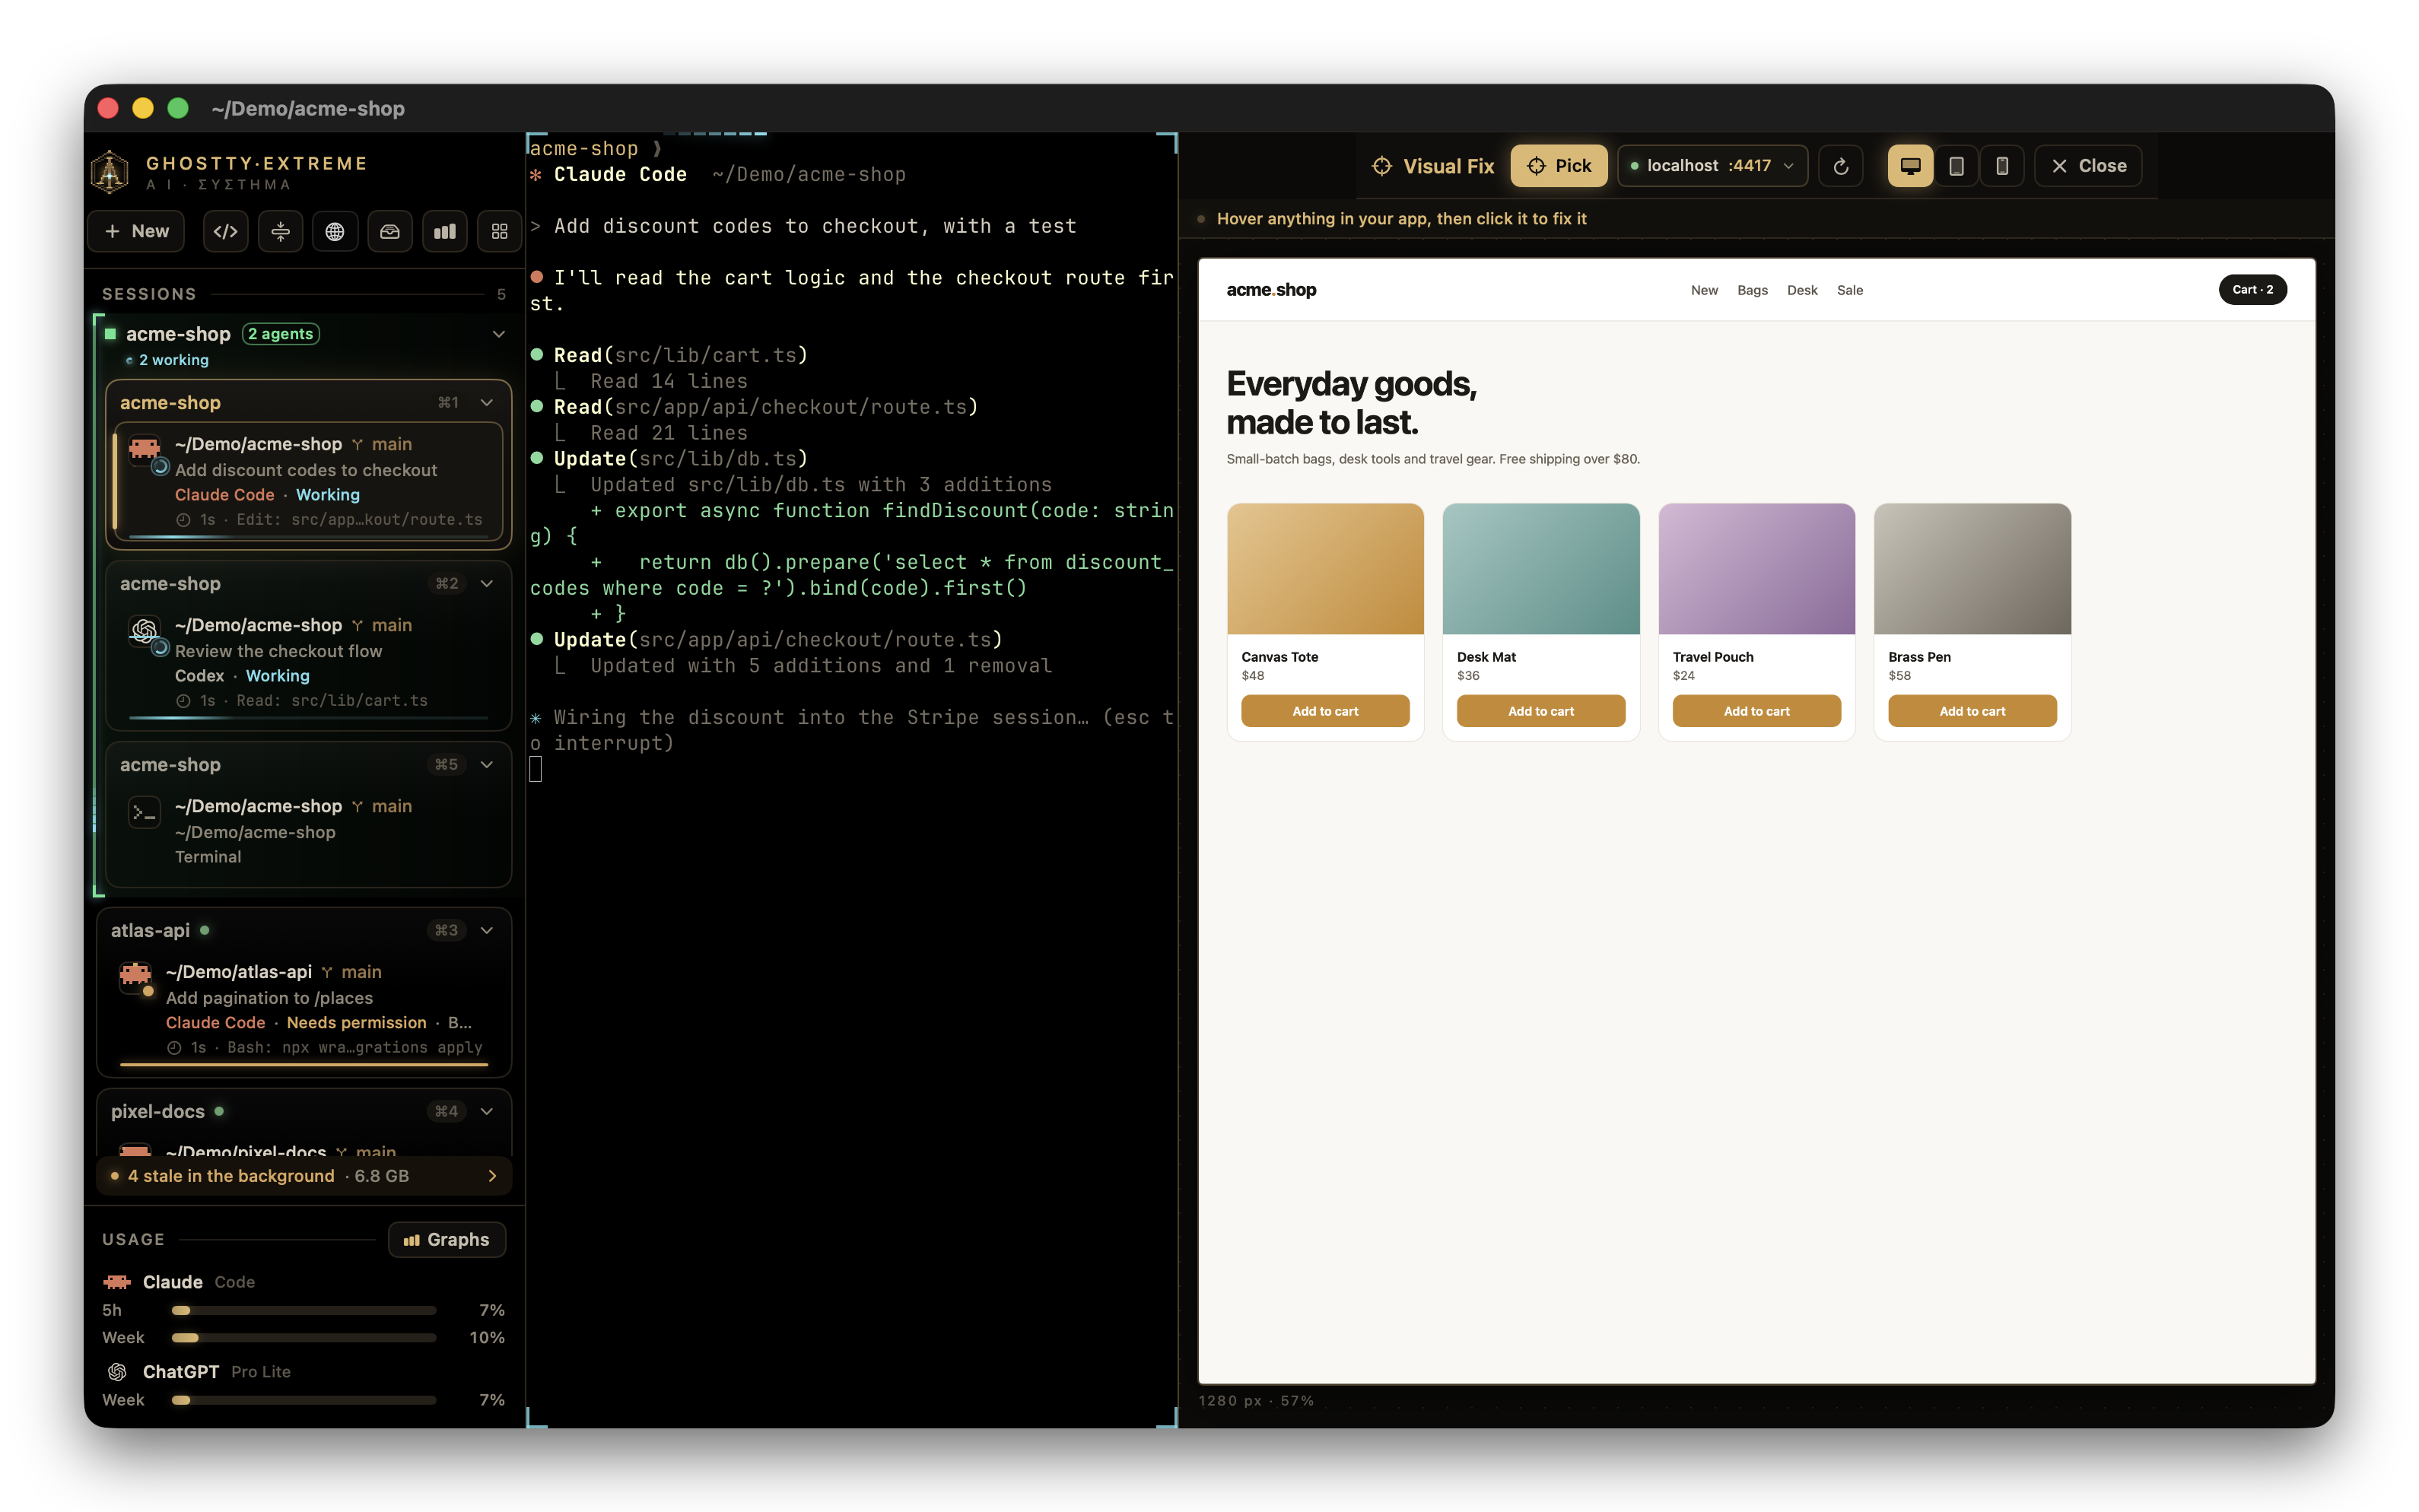
Task: Select the acme-shop Terminal session entry
Action: click(309, 831)
